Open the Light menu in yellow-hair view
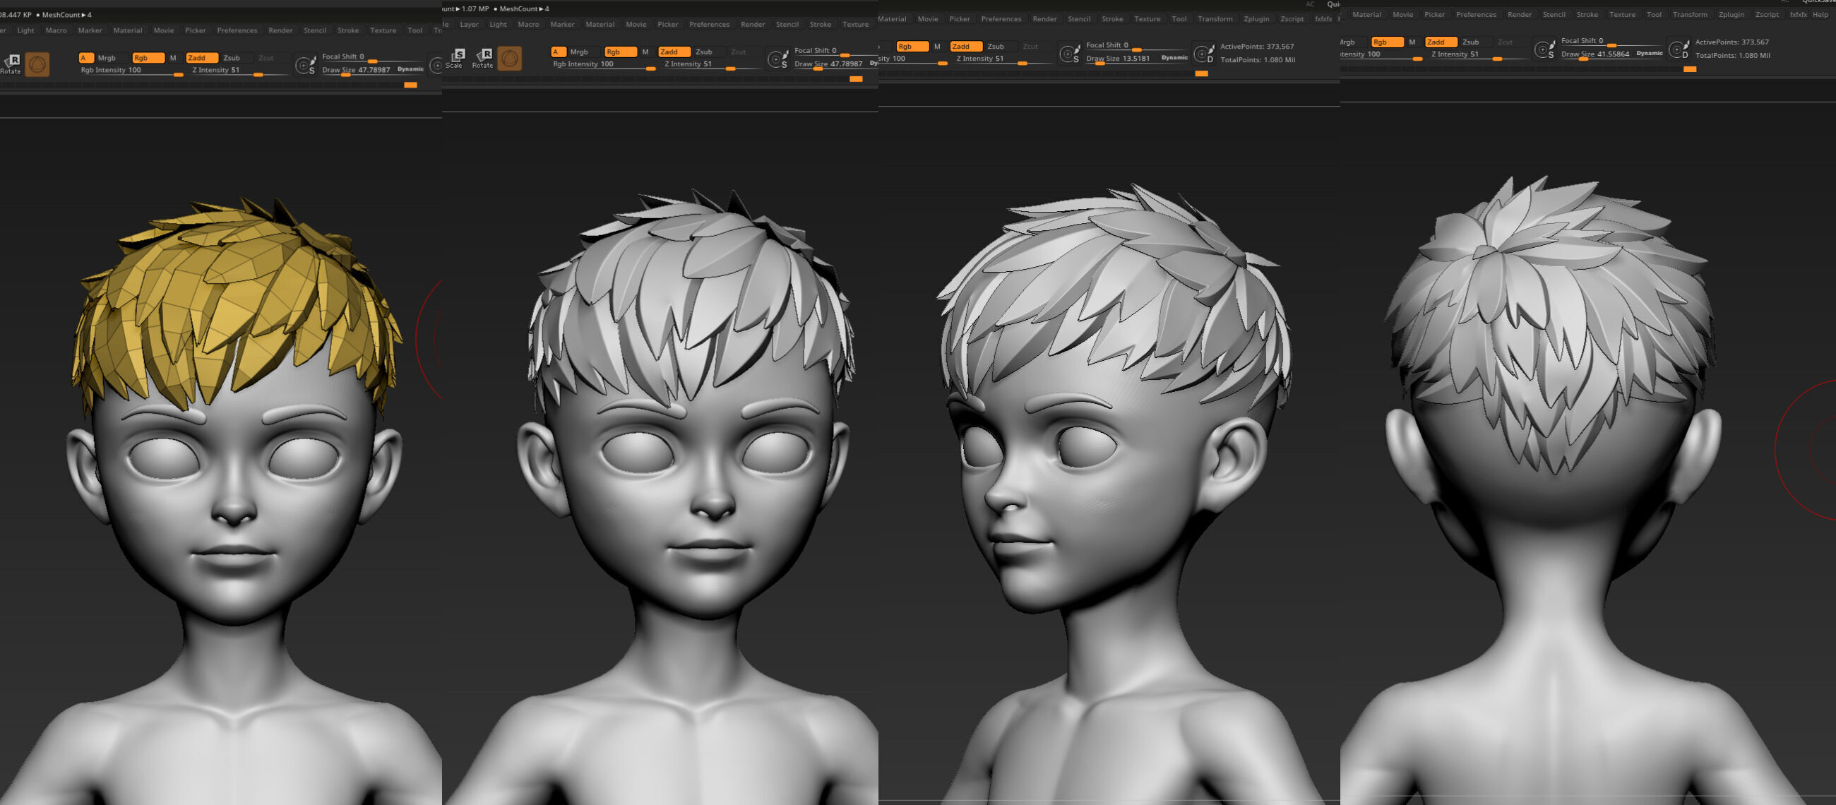The width and height of the screenshot is (1836, 805). coord(25,30)
